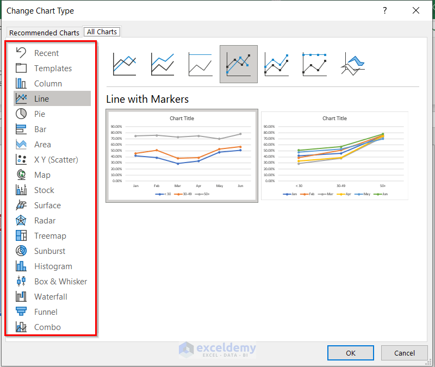Image resolution: width=435 pixels, height=367 pixels.
Task: Open dialog help question mark
Action: point(385,10)
